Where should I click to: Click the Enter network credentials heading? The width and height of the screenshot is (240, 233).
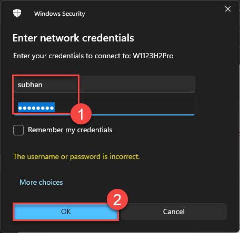coord(73,38)
